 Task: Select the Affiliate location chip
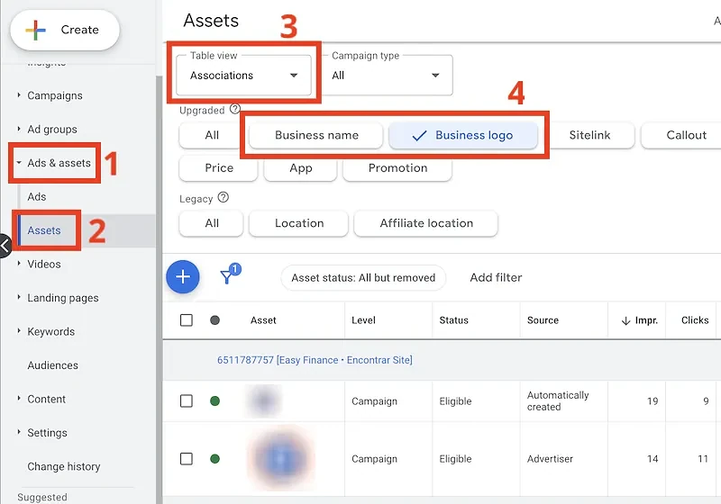[426, 223]
